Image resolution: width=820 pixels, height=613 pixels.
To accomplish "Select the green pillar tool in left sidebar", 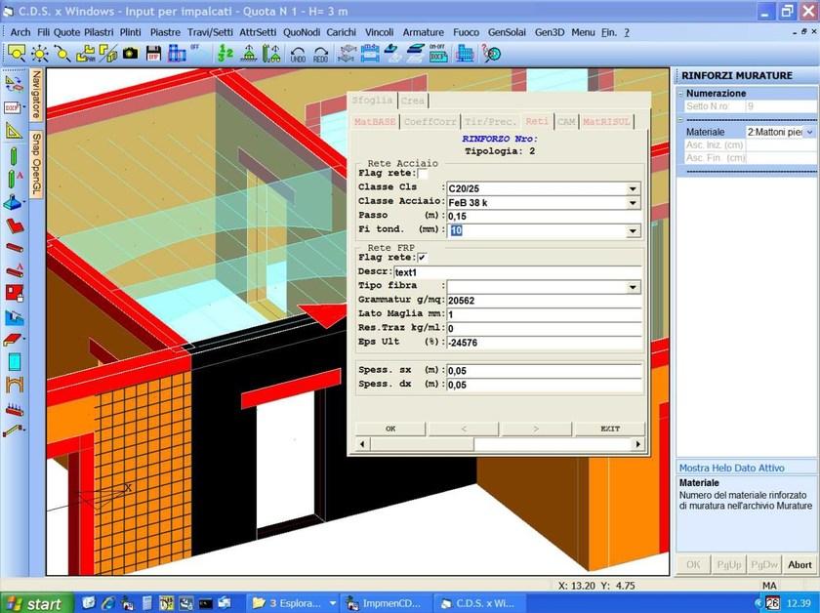I will 15,156.
